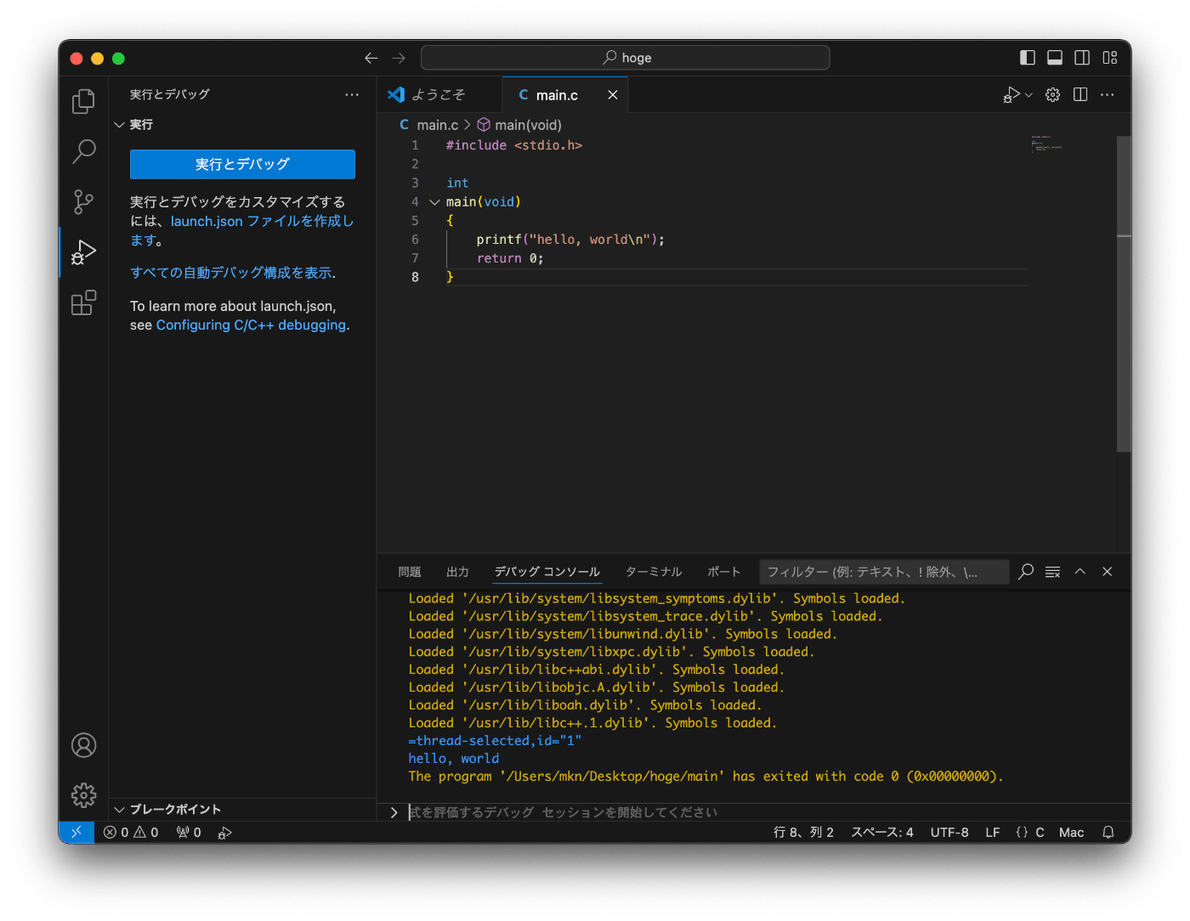Click the notifications bell in status bar

tap(1108, 833)
